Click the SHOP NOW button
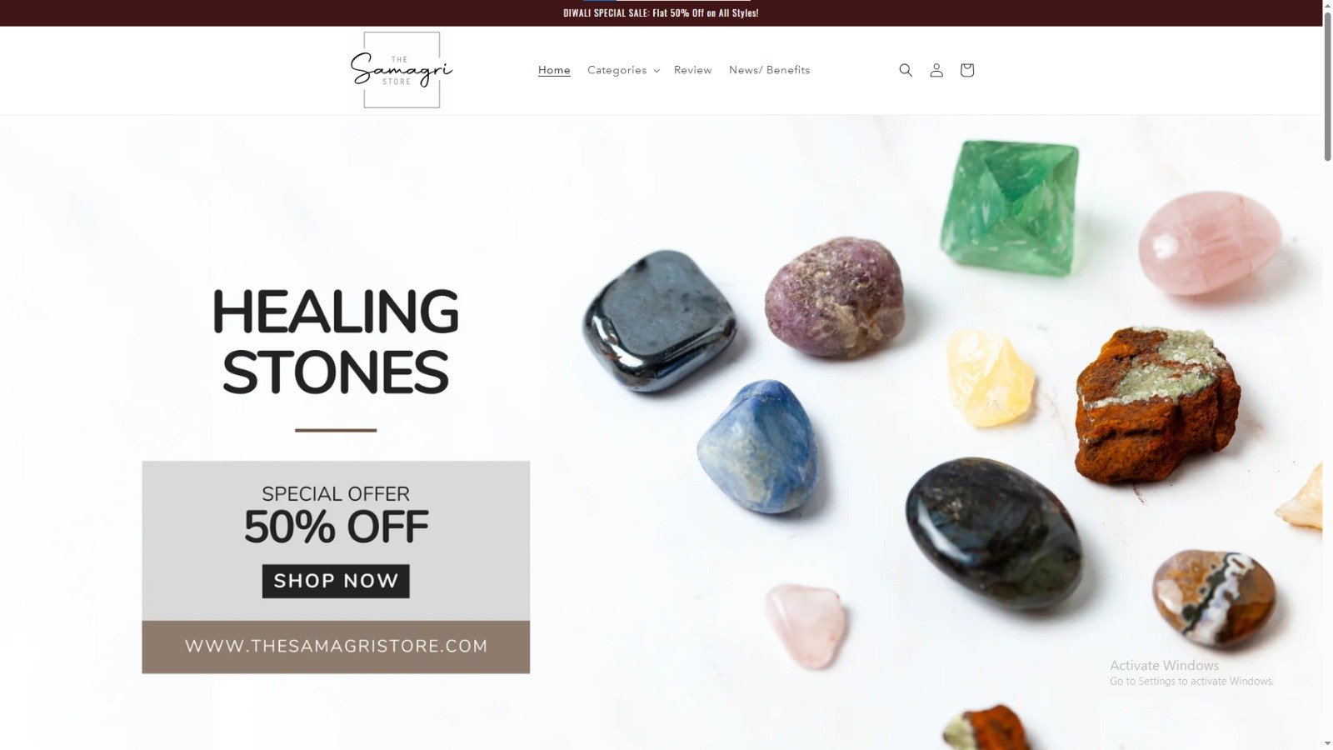The image size is (1333, 750). pos(336,581)
